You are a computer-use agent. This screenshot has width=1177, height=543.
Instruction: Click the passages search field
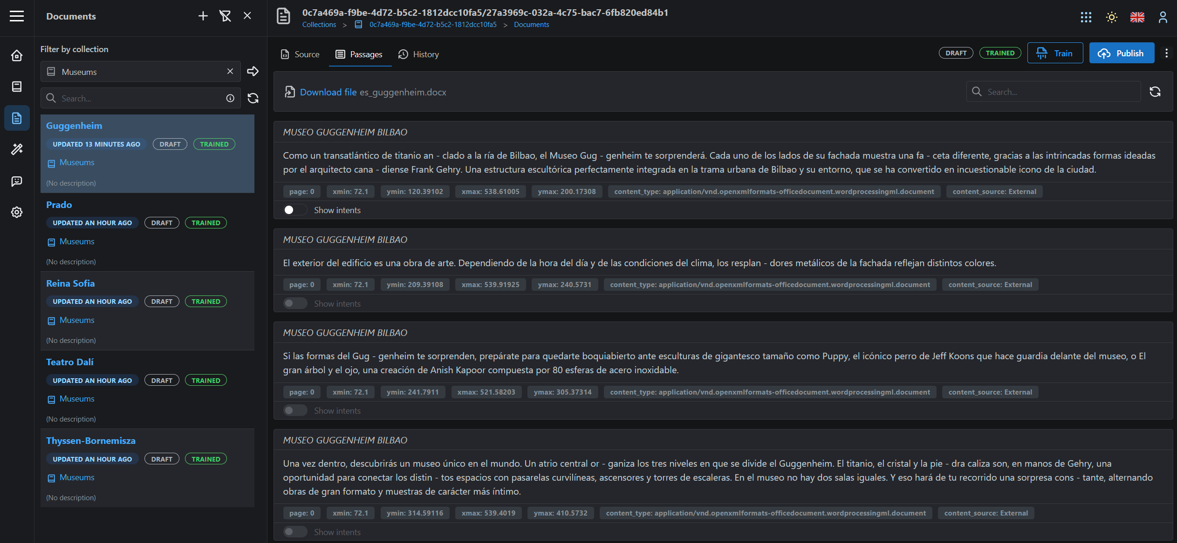click(1054, 92)
